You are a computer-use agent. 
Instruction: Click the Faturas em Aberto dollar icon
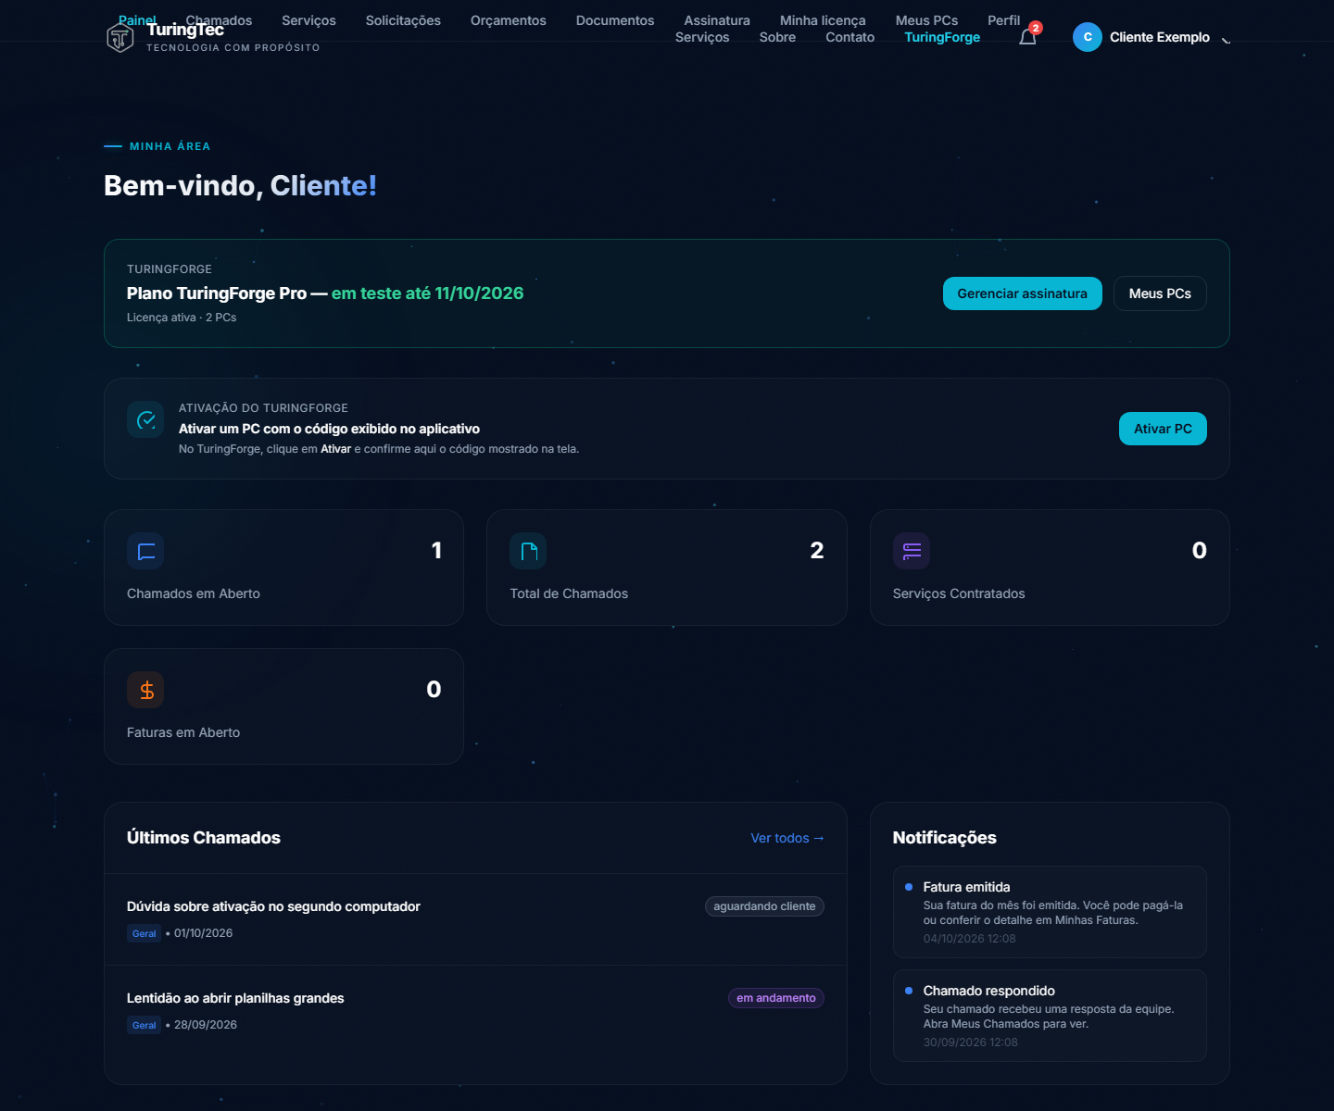click(145, 690)
